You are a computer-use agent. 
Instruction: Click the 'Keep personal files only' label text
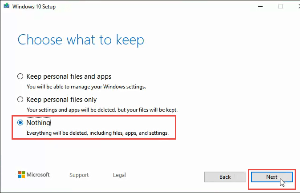point(61,99)
